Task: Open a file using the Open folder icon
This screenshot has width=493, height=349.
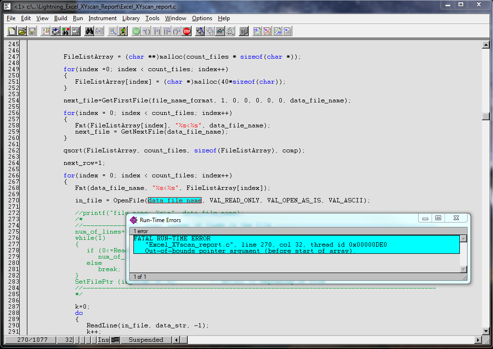Action: point(22,31)
